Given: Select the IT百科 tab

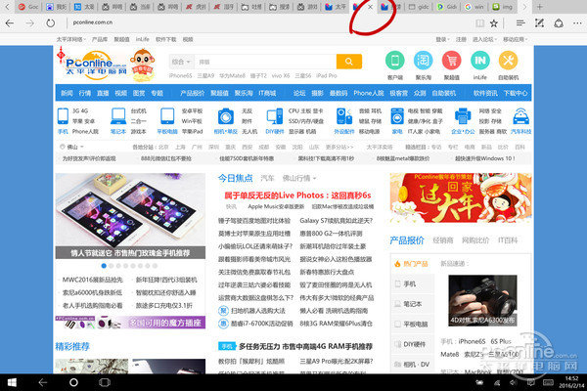Looking at the screenshot, I should [508, 240].
